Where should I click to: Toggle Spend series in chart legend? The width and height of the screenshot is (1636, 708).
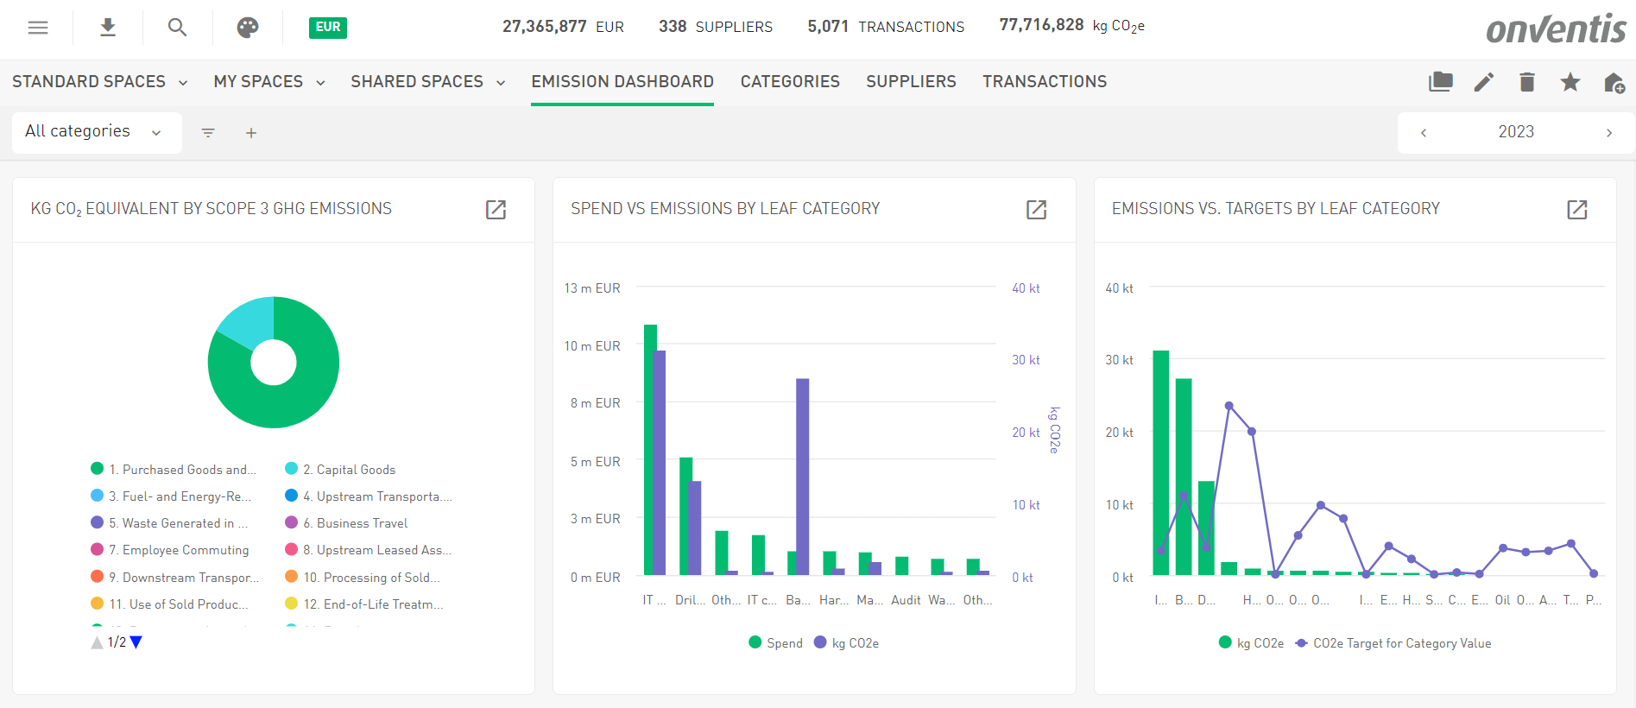[x=775, y=643]
